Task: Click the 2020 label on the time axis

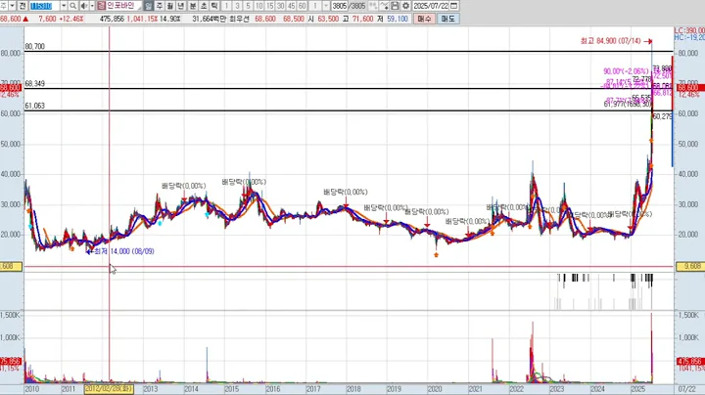Action: coord(435,389)
